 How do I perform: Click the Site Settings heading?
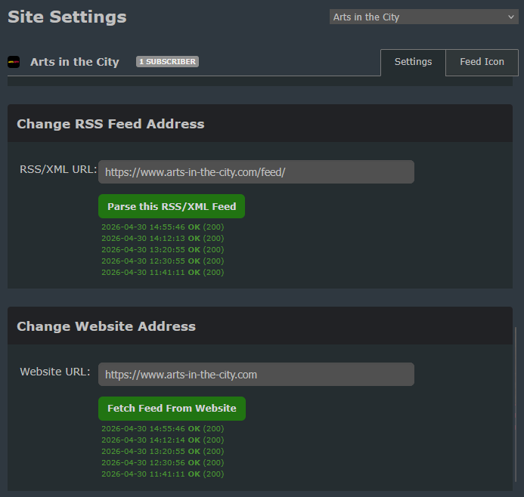tap(67, 17)
